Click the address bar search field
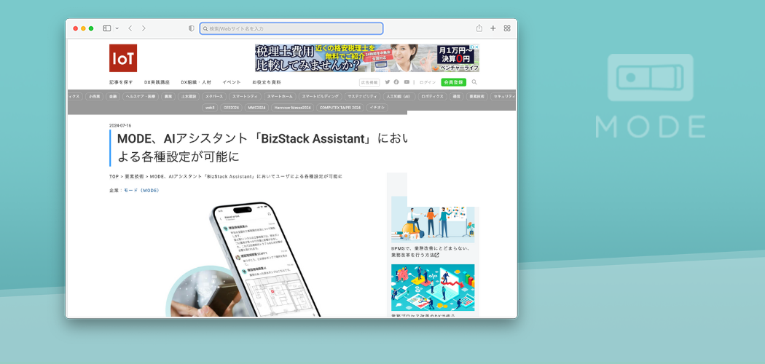Viewport: 765px width, 364px height. point(291,28)
